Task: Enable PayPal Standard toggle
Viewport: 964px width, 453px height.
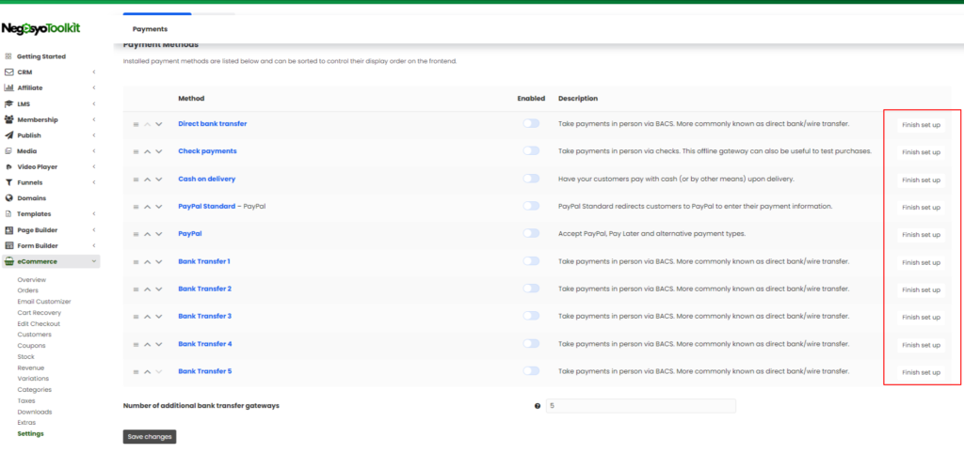Action: click(x=531, y=206)
